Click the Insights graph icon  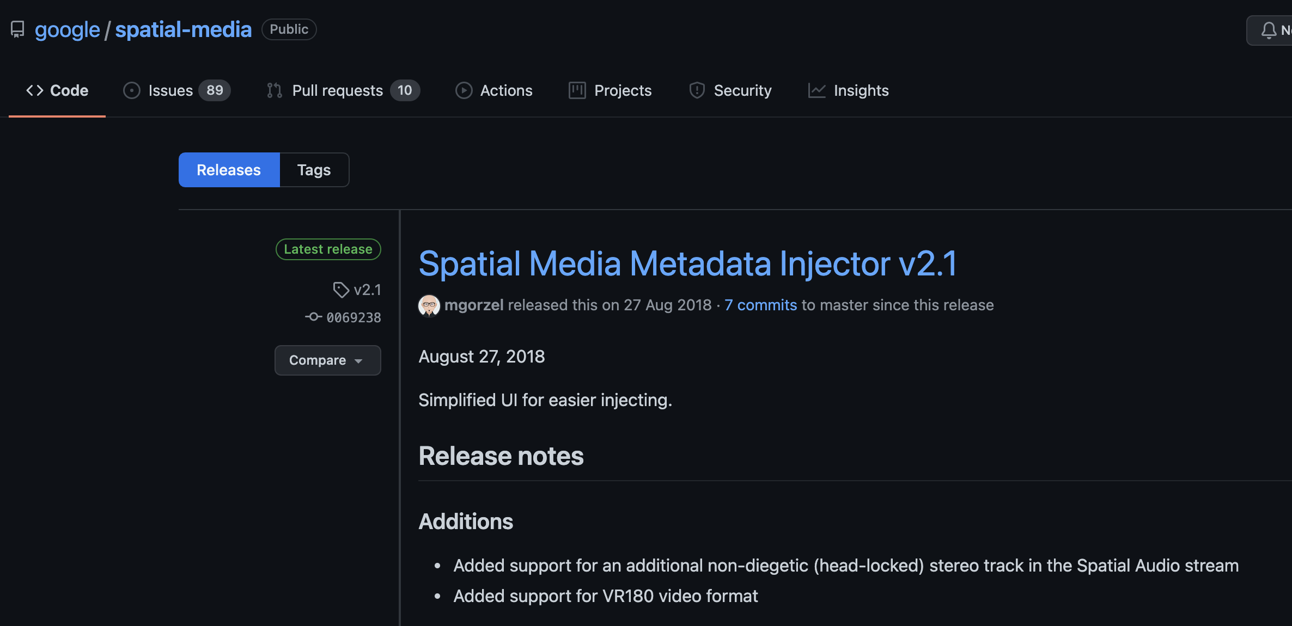pos(816,90)
